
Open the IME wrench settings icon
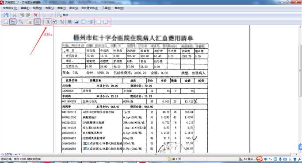click(299, 159)
